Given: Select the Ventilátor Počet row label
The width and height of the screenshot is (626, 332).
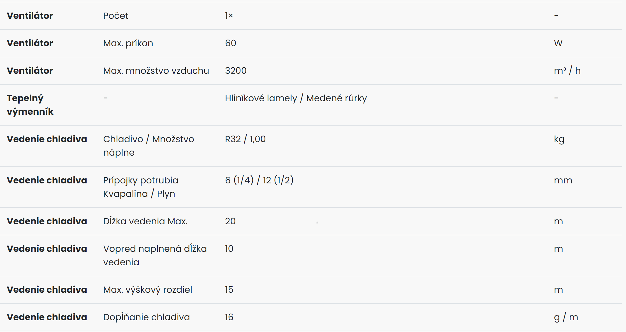Looking at the screenshot, I should (30, 16).
